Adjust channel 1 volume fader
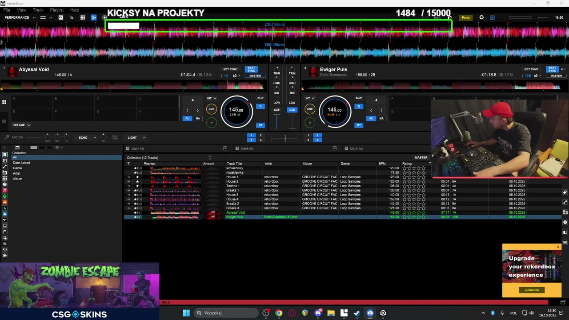The height and width of the screenshot is (320, 569). 277,121
